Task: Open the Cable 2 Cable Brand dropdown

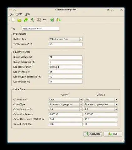Action: pyautogui.click(x=101, y=100)
